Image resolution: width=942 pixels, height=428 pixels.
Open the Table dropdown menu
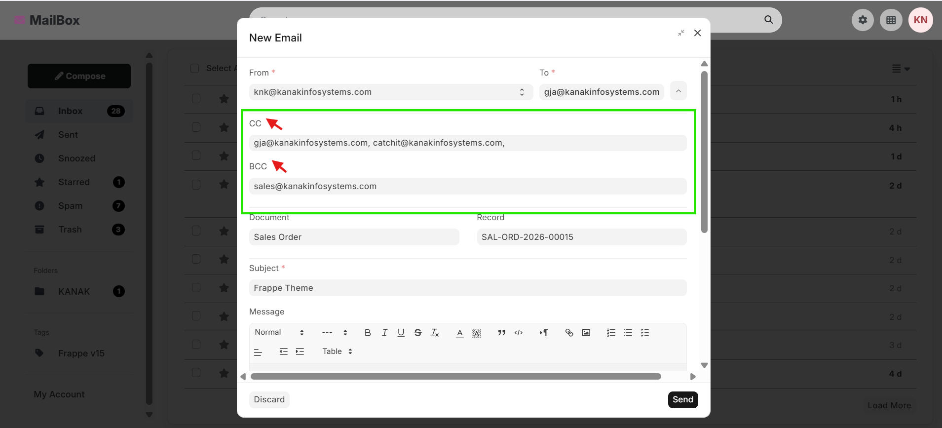337,351
